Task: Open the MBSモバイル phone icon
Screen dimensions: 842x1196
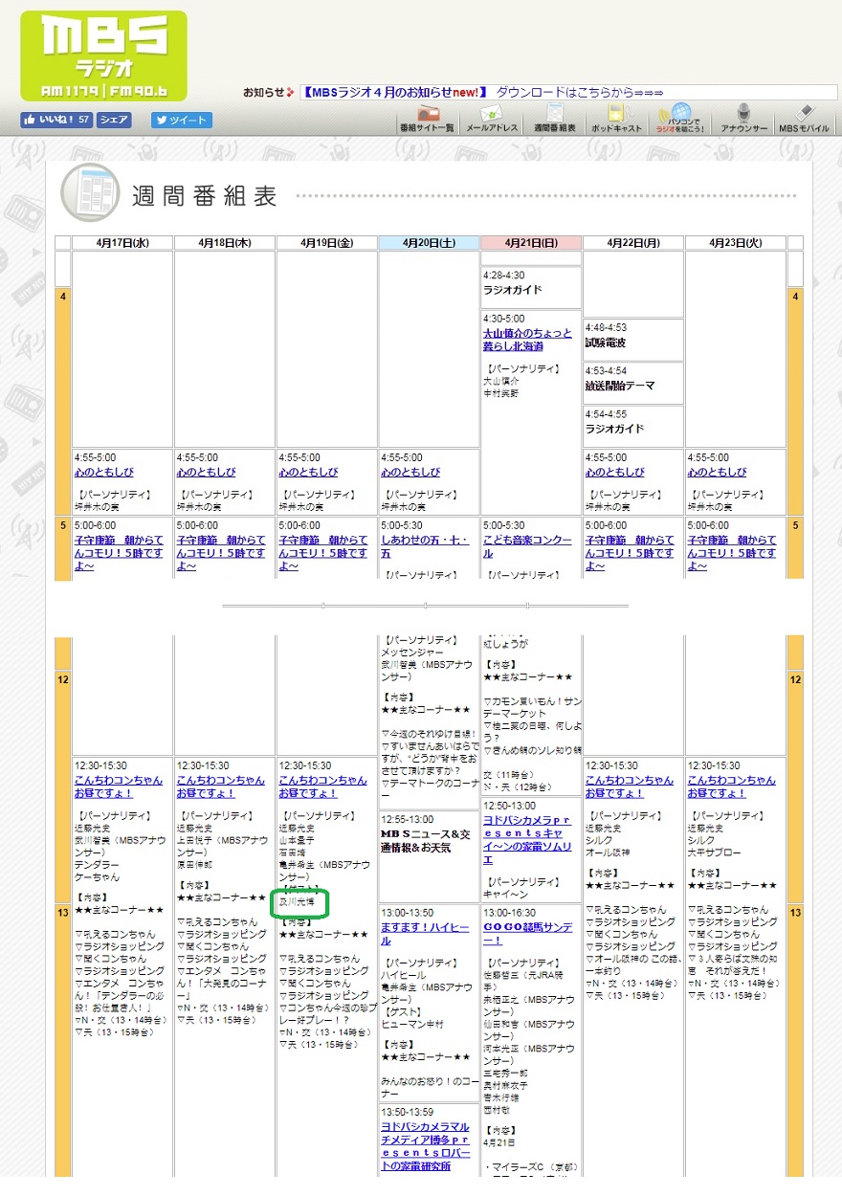Action: click(804, 119)
